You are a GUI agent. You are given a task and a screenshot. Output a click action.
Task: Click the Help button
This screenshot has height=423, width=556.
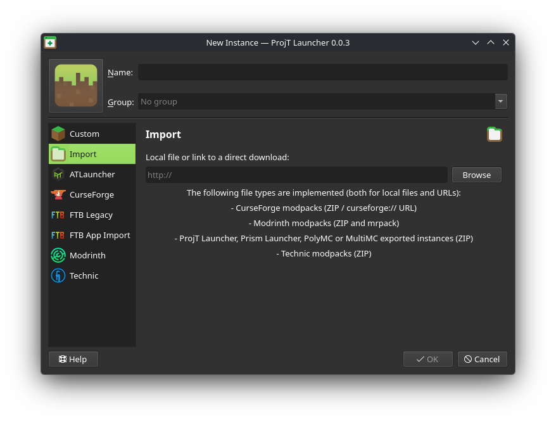(73, 359)
